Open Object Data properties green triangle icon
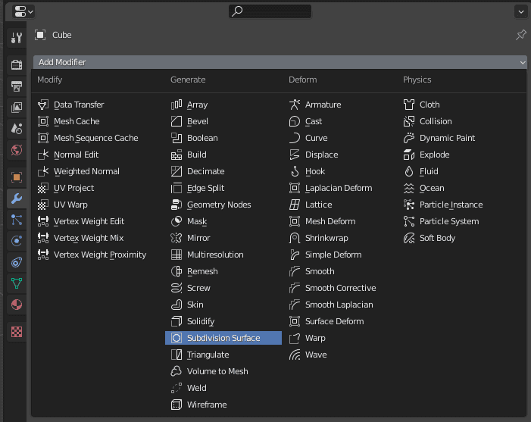The image size is (531, 422). (x=17, y=283)
